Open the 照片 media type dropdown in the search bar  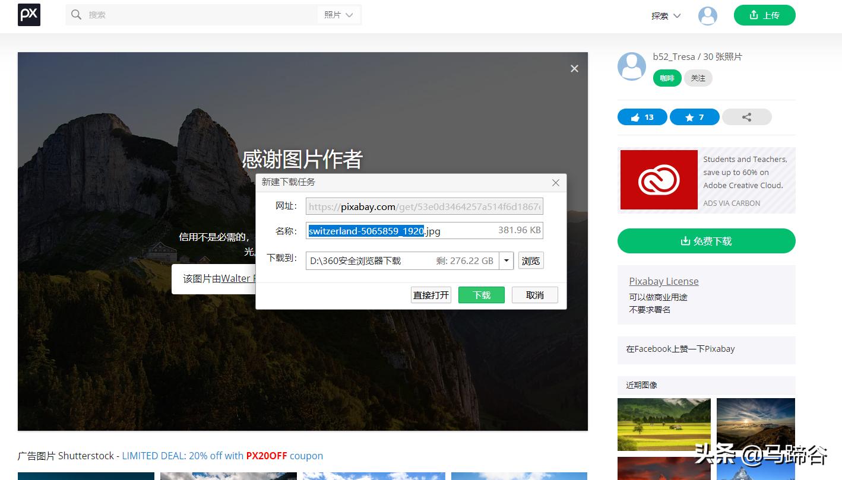pyautogui.click(x=338, y=15)
